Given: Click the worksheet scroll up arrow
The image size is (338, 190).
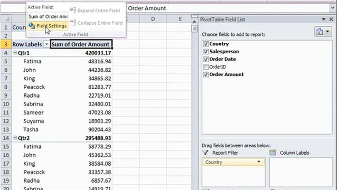Looking at the screenshot, I should (x=194, y=22).
